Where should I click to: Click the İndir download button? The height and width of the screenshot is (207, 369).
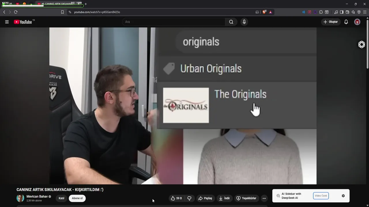click(225, 198)
